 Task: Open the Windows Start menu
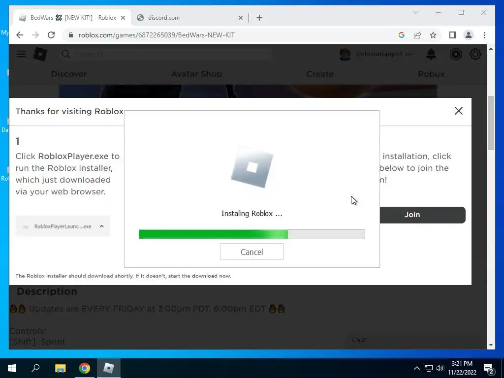[12, 368]
